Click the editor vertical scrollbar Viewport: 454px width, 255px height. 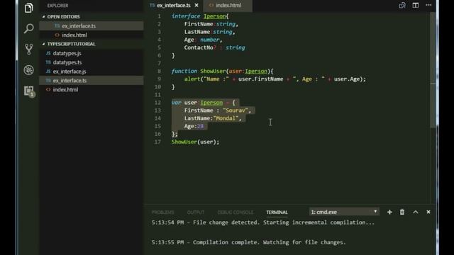(433, 69)
